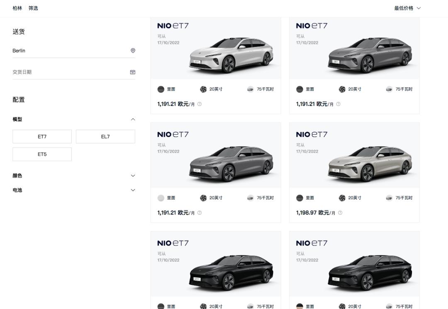
Task: Select the ET5 model button
Action: pos(42,154)
